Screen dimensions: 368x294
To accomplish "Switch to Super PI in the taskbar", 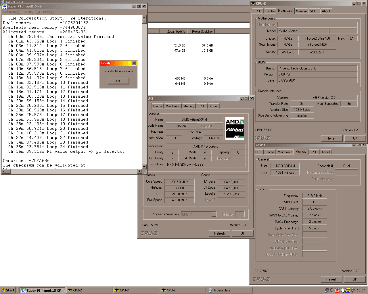I will [43, 290].
